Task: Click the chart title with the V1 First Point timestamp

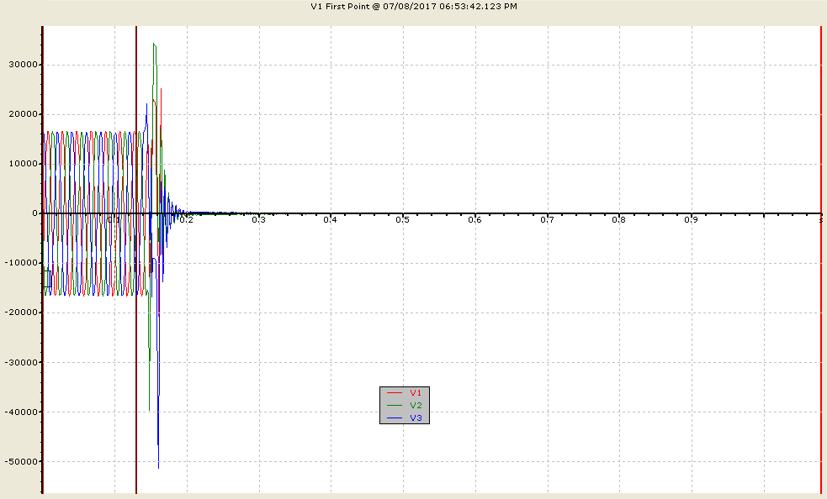Action: tap(414, 7)
